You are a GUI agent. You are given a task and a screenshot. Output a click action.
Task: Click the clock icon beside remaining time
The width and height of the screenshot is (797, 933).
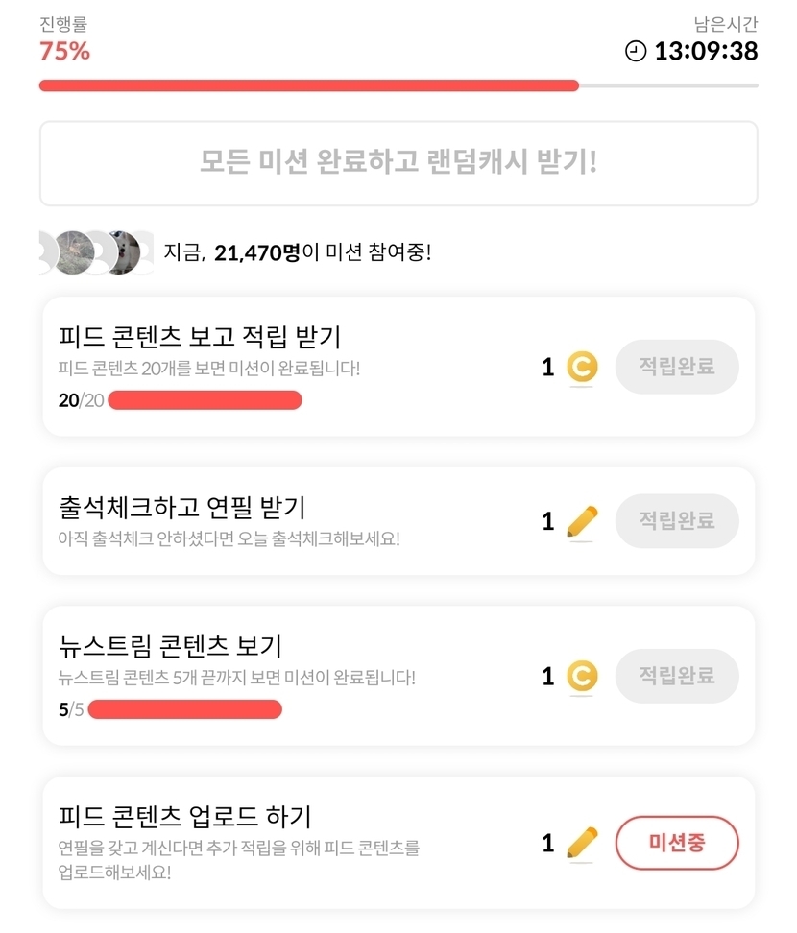click(636, 52)
